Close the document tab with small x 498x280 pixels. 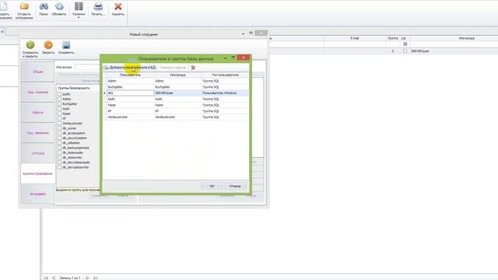pos(2,32)
